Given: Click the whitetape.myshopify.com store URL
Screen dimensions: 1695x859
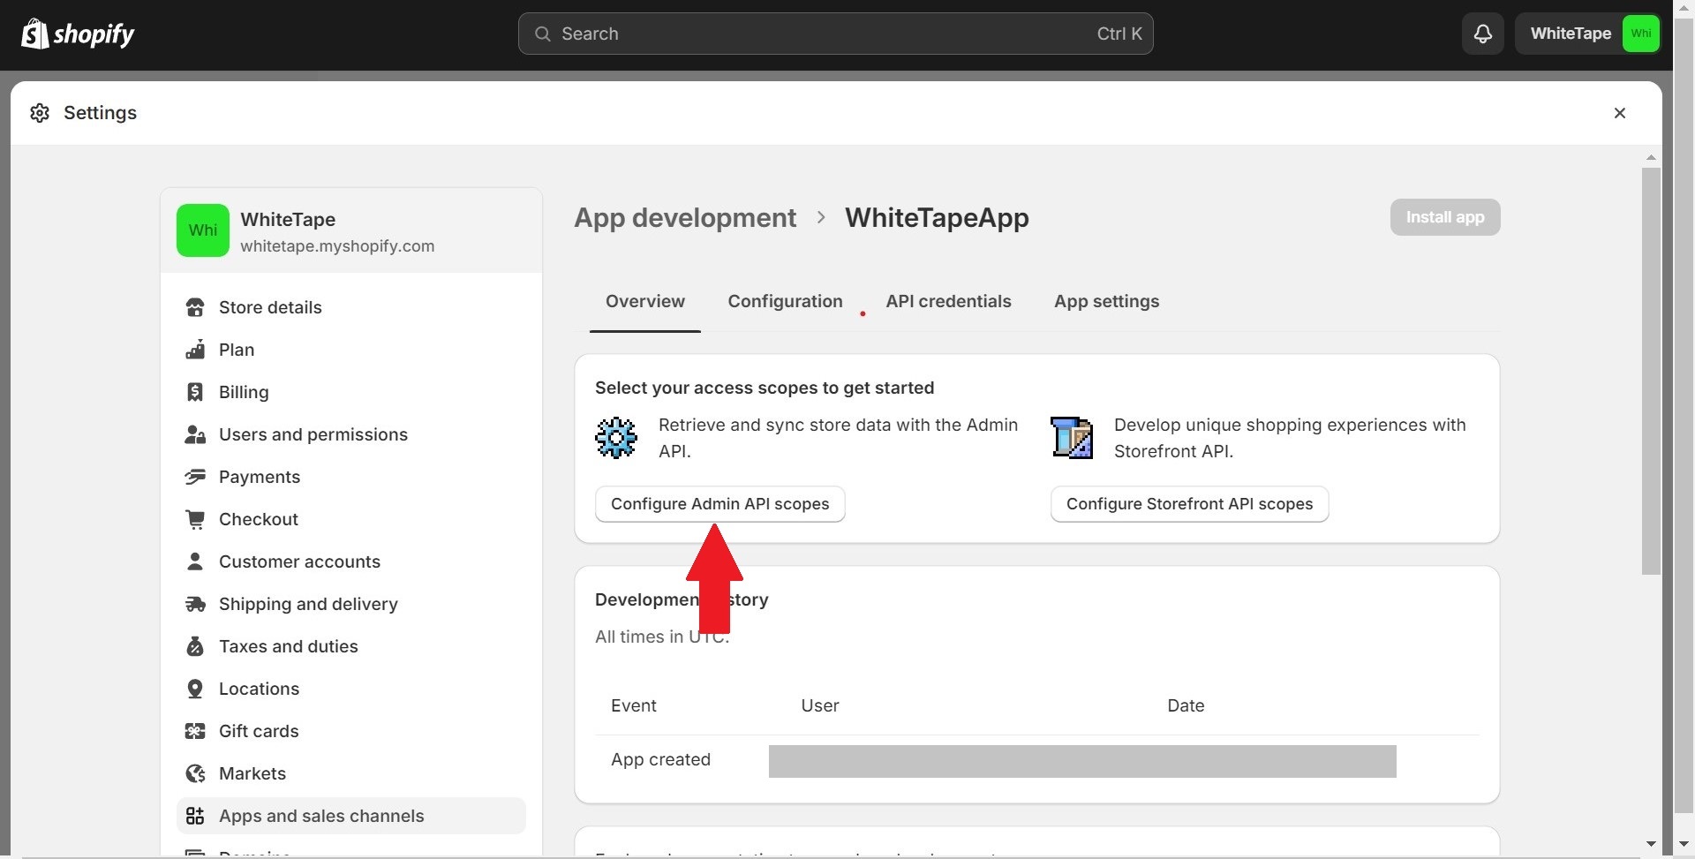Looking at the screenshot, I should click(x=337, y=246).
